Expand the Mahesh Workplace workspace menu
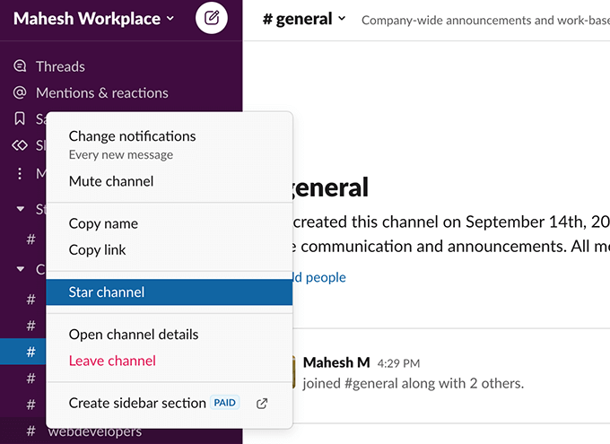The image size is (610, 444). pyautogui.click(x=94, y=18)
